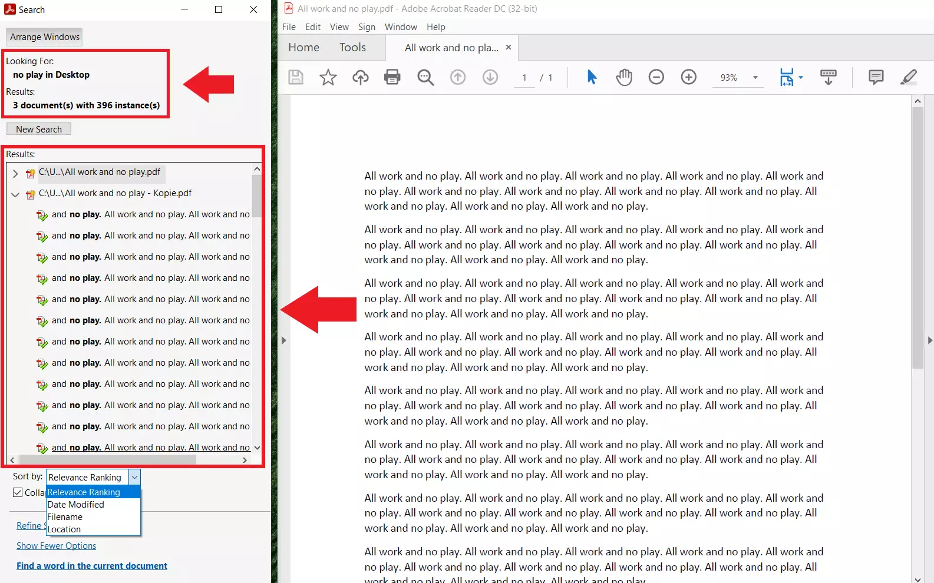Click the magnifier find text icon
Viewport: 934px width, 583px height.
click(425, 77)
